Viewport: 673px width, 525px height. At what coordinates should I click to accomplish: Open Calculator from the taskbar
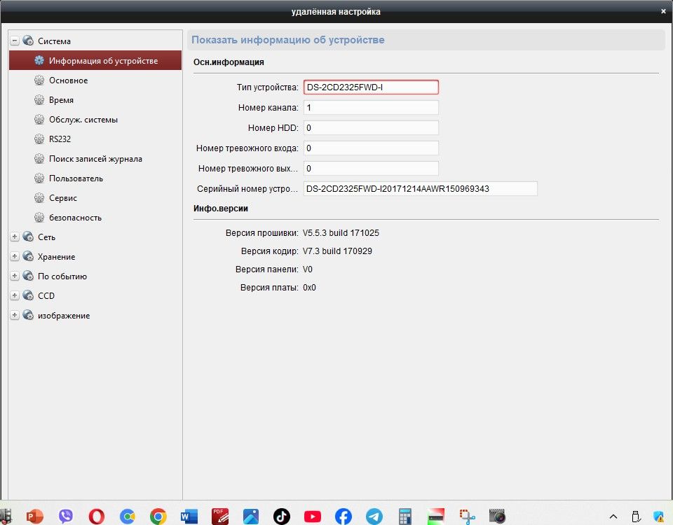405,516
